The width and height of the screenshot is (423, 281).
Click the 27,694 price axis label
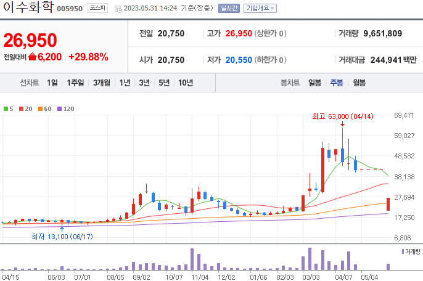click(404, 197)
